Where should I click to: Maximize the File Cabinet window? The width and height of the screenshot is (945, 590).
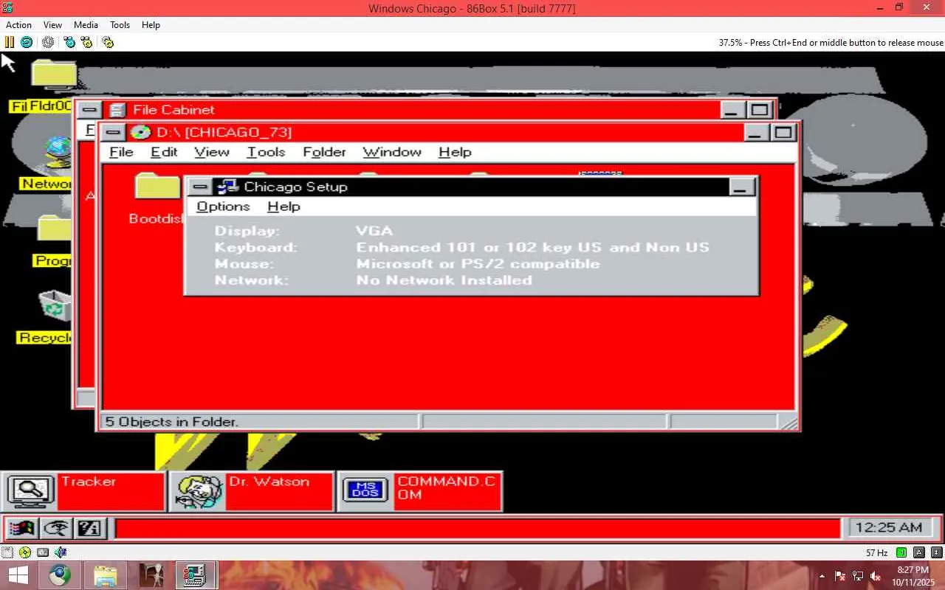pyautogui.click(x=760, y=110)
